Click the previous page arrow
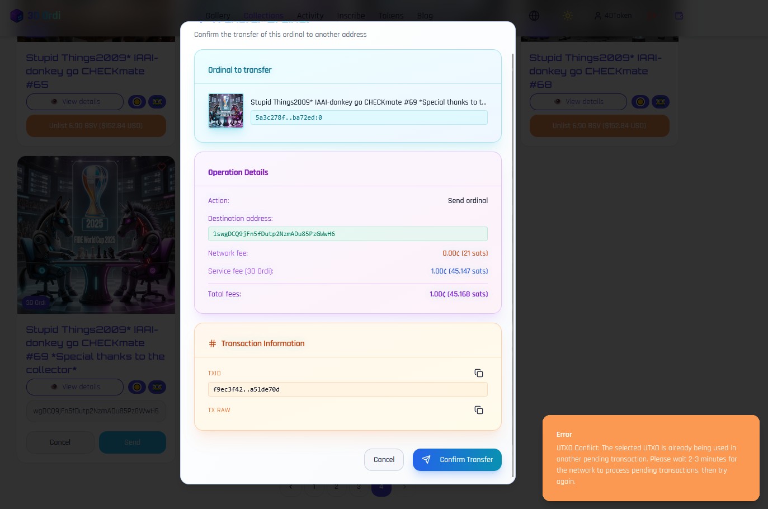Viewport: 768px width, 509px height. tap(290, 487)
